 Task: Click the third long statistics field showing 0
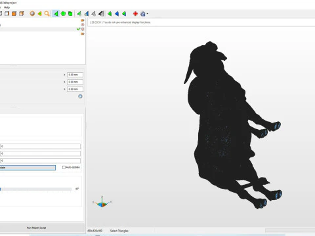pyautogui.click(x=40, y=161)
